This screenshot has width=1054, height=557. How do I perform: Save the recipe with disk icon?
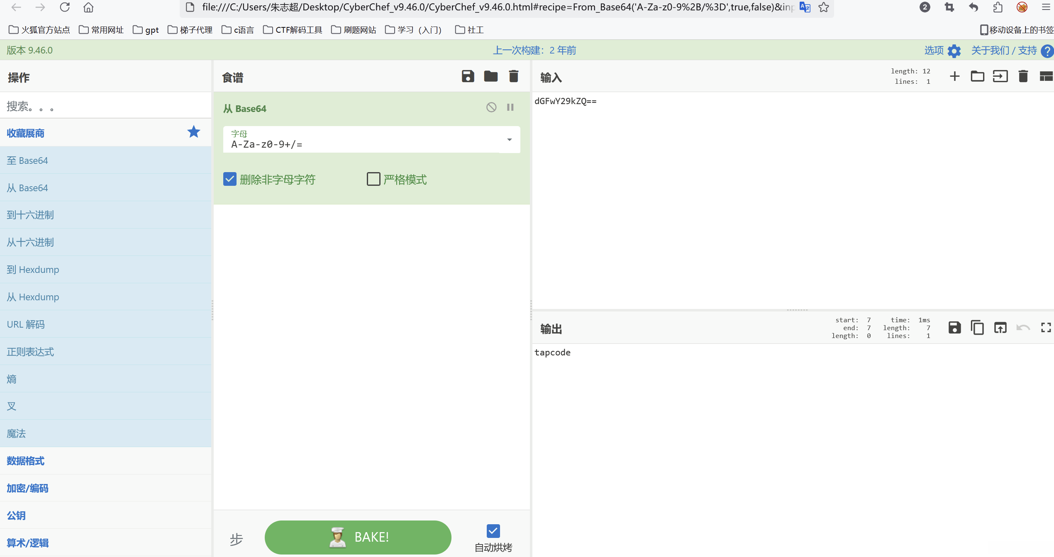point(468,76)
